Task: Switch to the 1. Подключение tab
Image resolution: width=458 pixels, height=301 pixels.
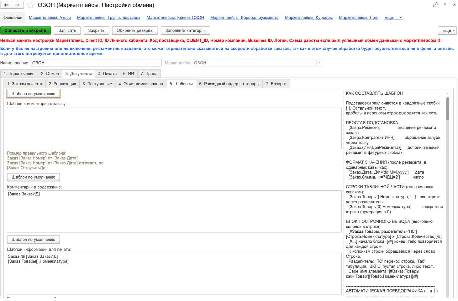Action: pyautogui.click(x=19, y=74)
